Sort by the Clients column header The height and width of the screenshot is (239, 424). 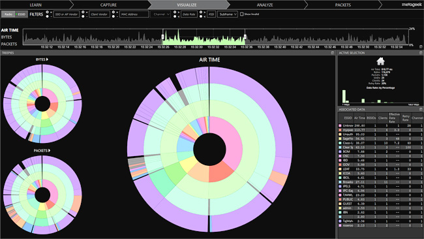pos(383,118)
